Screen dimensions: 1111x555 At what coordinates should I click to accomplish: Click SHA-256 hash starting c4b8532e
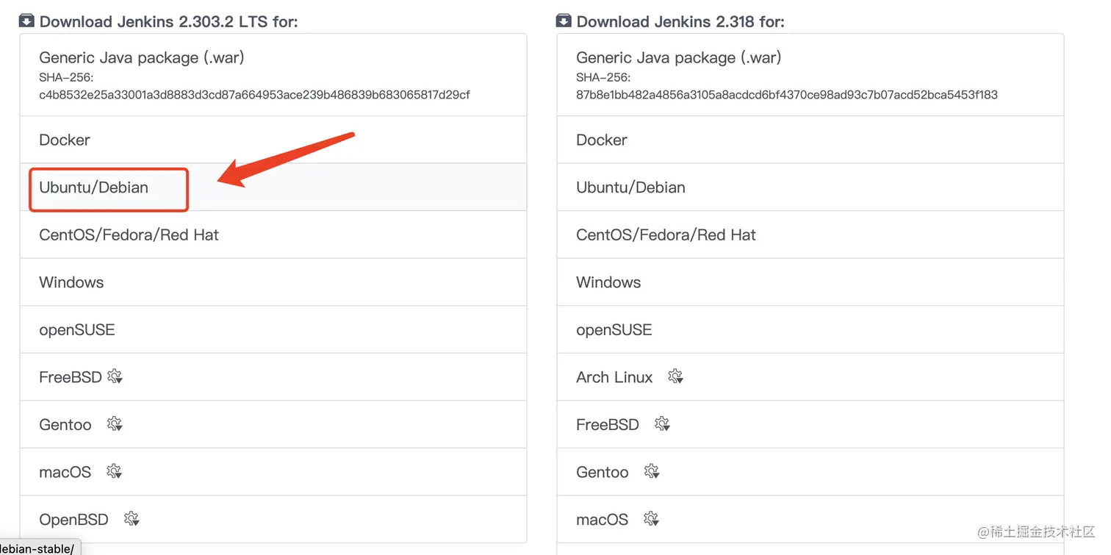click(x=254, y=95)
